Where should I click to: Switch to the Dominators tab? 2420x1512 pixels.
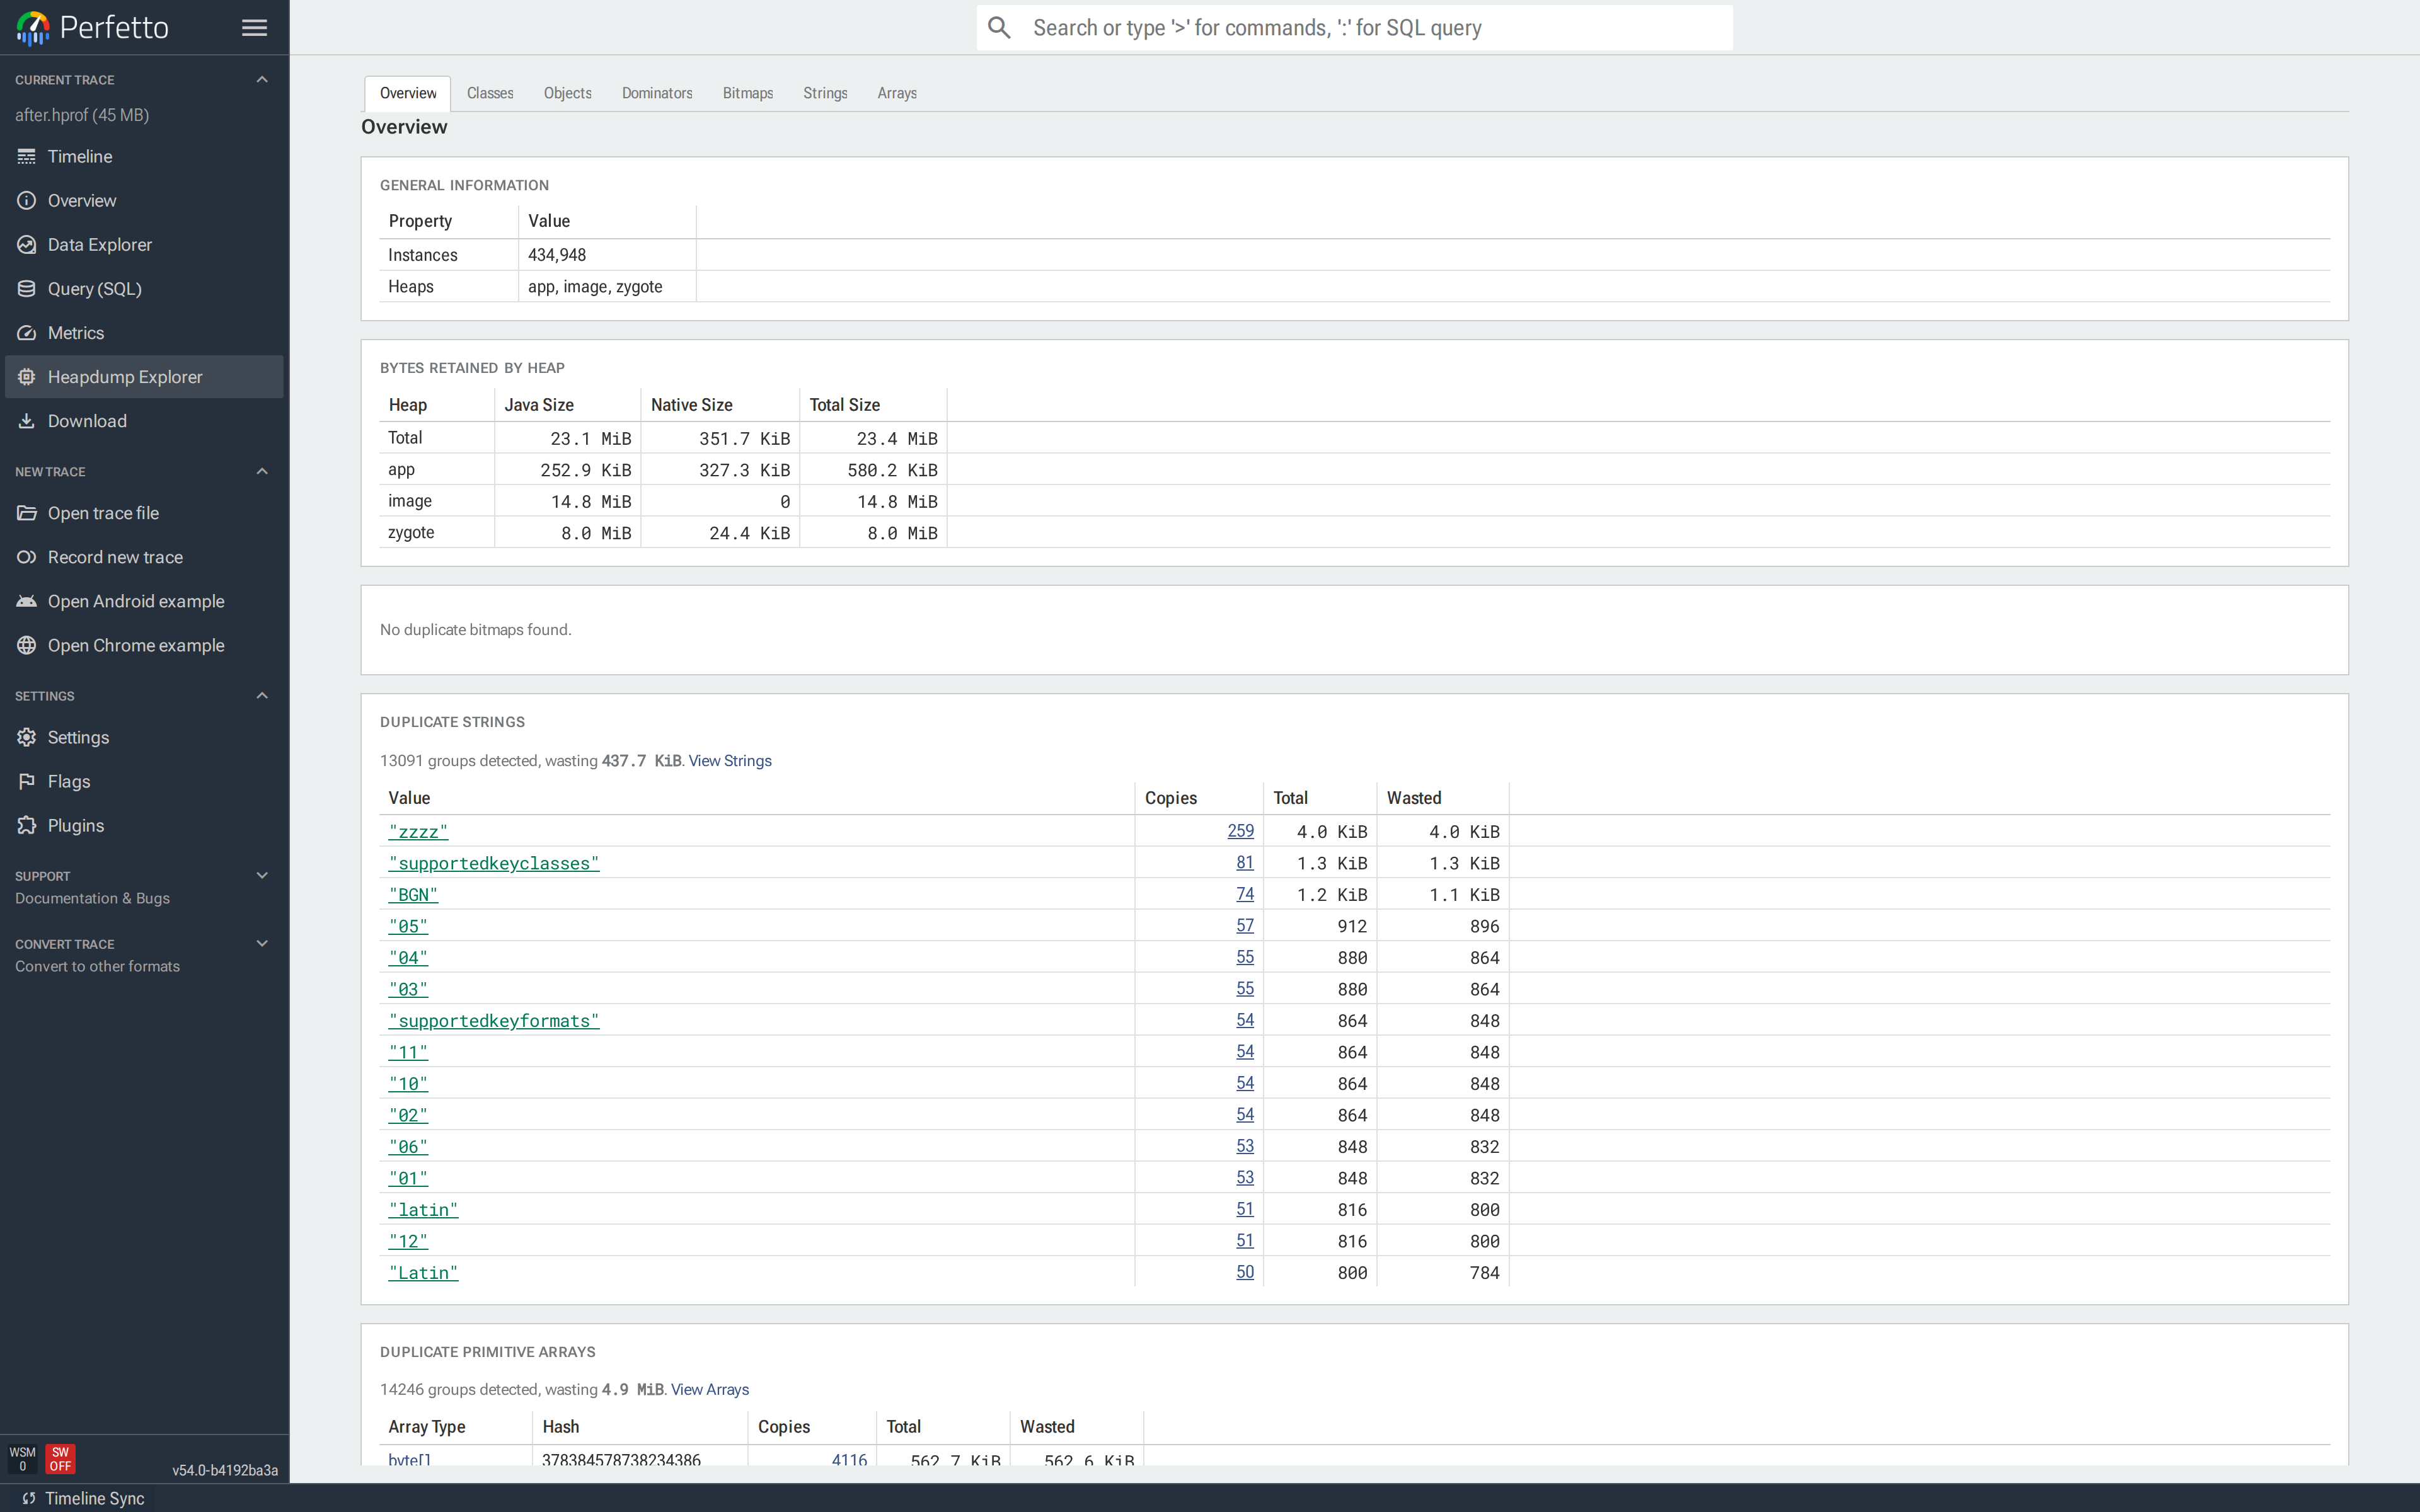point(657,93)
